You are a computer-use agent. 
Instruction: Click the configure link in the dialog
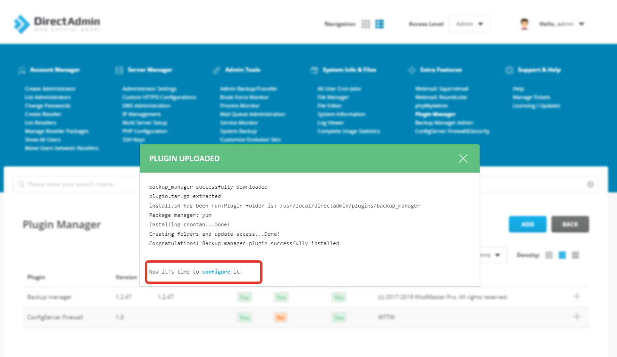click(x=215, y=272)
